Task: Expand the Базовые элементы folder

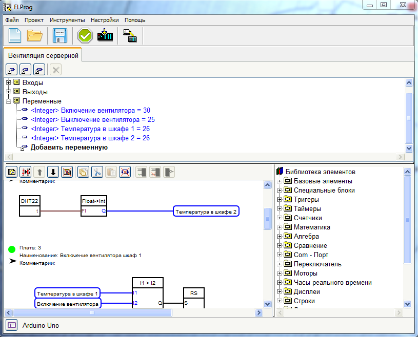Action: point(280,181)
